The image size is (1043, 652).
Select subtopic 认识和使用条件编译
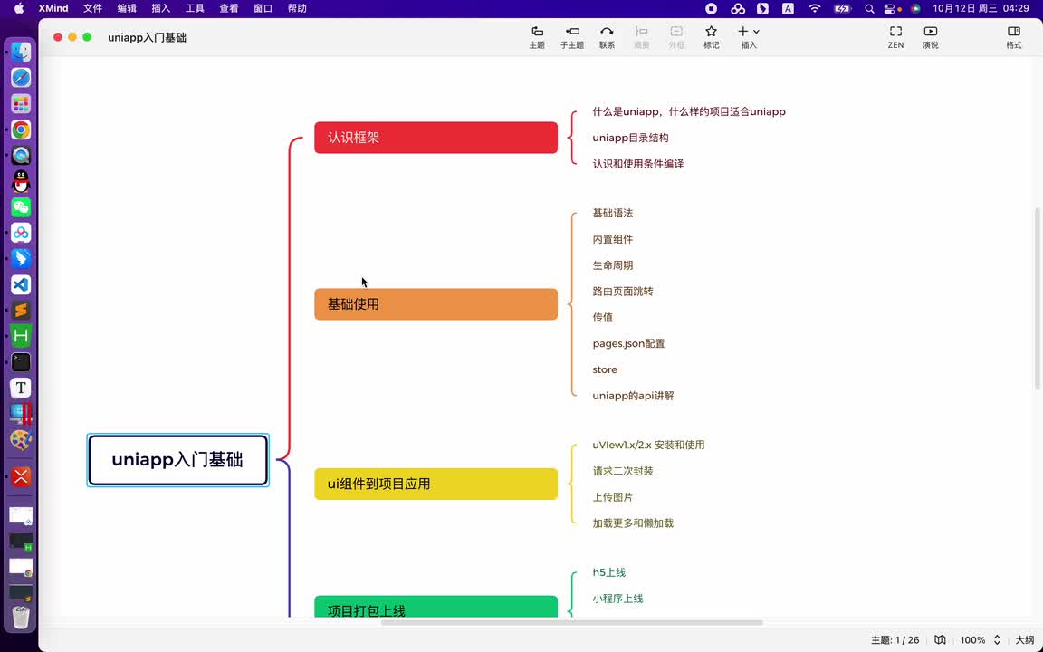tap(638, 164)
